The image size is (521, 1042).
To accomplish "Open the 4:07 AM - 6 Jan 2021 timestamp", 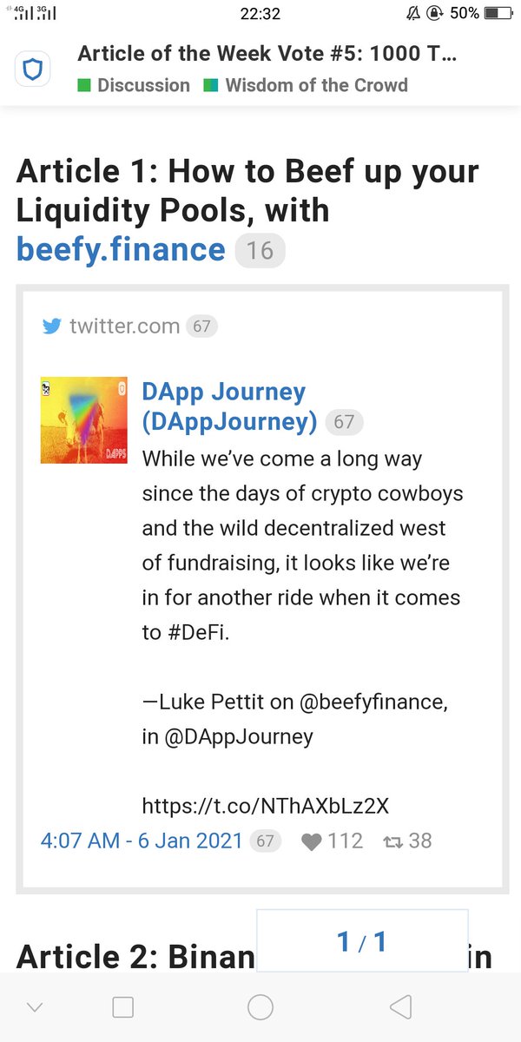I will coord(142,841).
